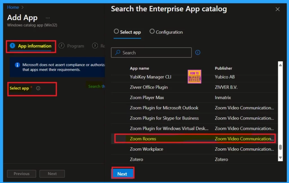289x183 pixels.
Task: Focus the catalog Search field
Action: (151, 53)
